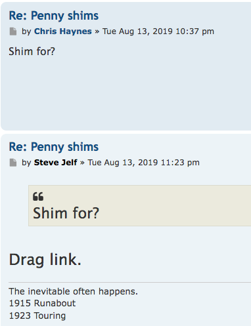Click the quotation mark icon in the quote box
The image size is (251, 326).
(38, 196)
